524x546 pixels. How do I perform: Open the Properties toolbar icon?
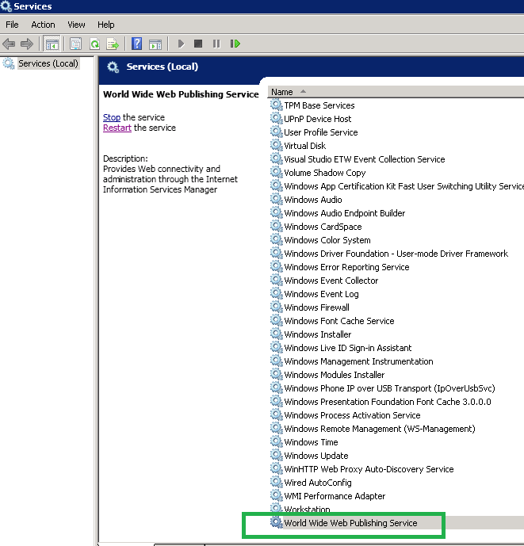[75, 44]
